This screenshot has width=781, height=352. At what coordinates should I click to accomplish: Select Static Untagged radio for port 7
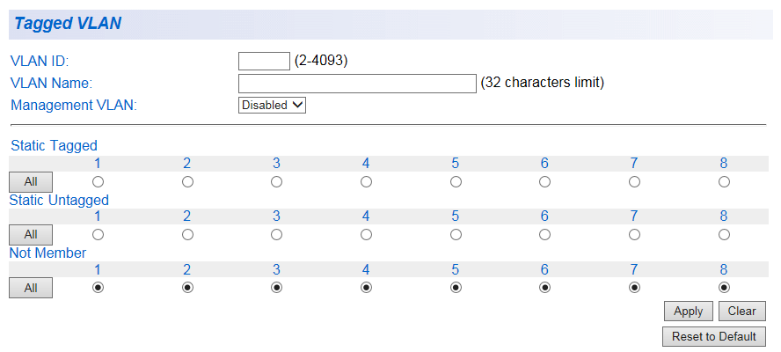pos(634,235)
